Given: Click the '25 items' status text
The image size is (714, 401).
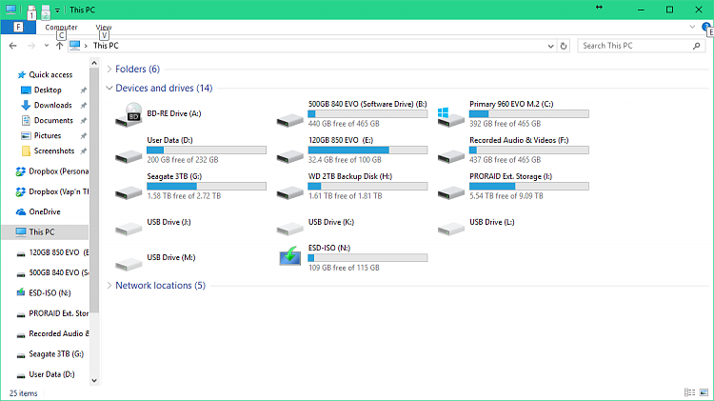Looking at the screenshot, I should (24, 392).
